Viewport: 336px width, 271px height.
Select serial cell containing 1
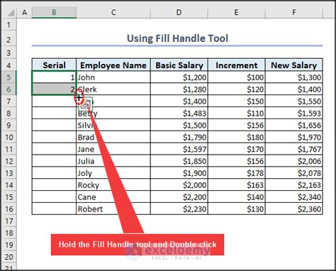pos(54,77)
